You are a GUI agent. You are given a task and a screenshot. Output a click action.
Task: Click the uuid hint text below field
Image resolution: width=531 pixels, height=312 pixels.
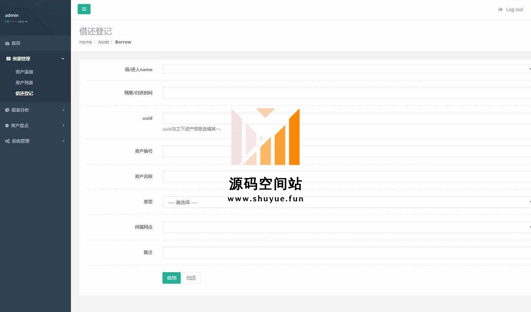(192, 129)
